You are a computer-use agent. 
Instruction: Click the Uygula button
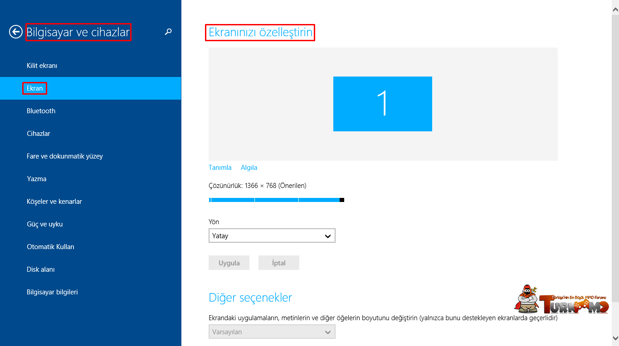[x=229, y=263]
